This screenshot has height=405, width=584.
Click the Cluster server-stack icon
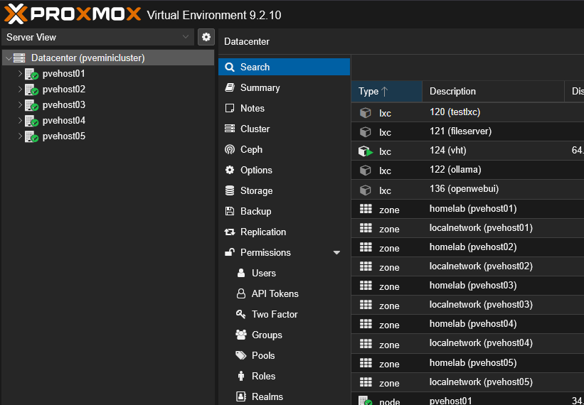coord(230,129)
